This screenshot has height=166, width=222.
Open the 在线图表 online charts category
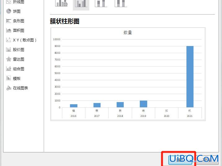[17, 88]
